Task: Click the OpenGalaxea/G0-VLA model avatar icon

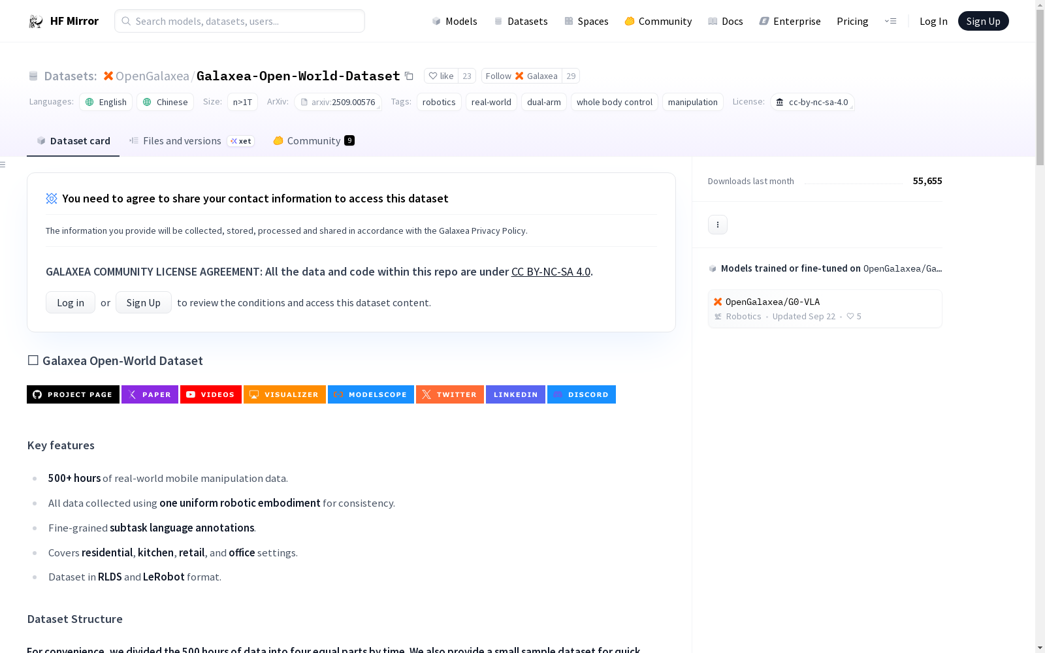Action: (718, 302)
